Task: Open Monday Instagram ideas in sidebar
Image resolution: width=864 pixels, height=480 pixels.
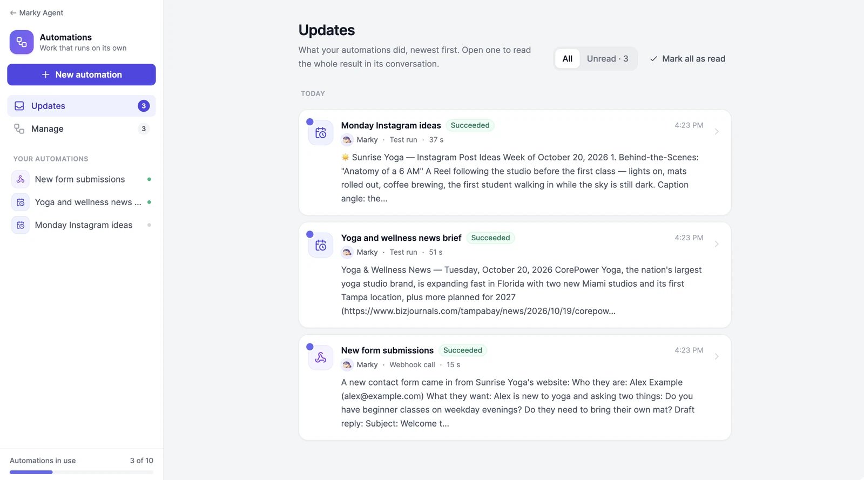Action: click(82, 225)
